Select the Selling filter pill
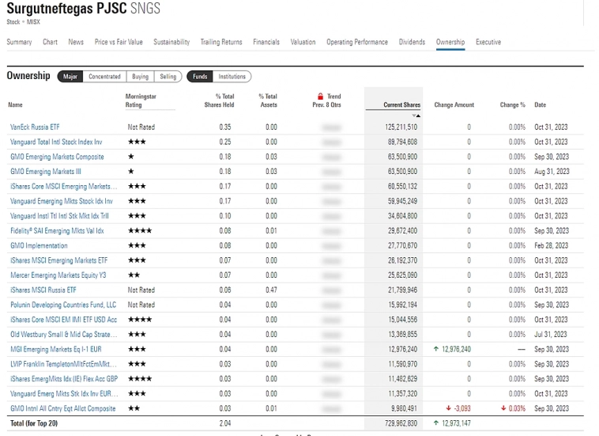The height and width of the screenshot is (436, 599). [168, 77]
